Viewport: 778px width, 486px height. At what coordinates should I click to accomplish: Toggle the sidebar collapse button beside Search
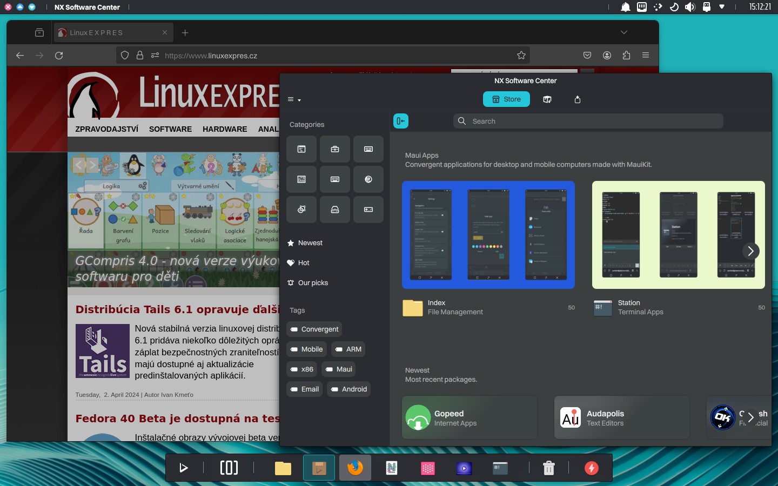[x=401, y=121]
